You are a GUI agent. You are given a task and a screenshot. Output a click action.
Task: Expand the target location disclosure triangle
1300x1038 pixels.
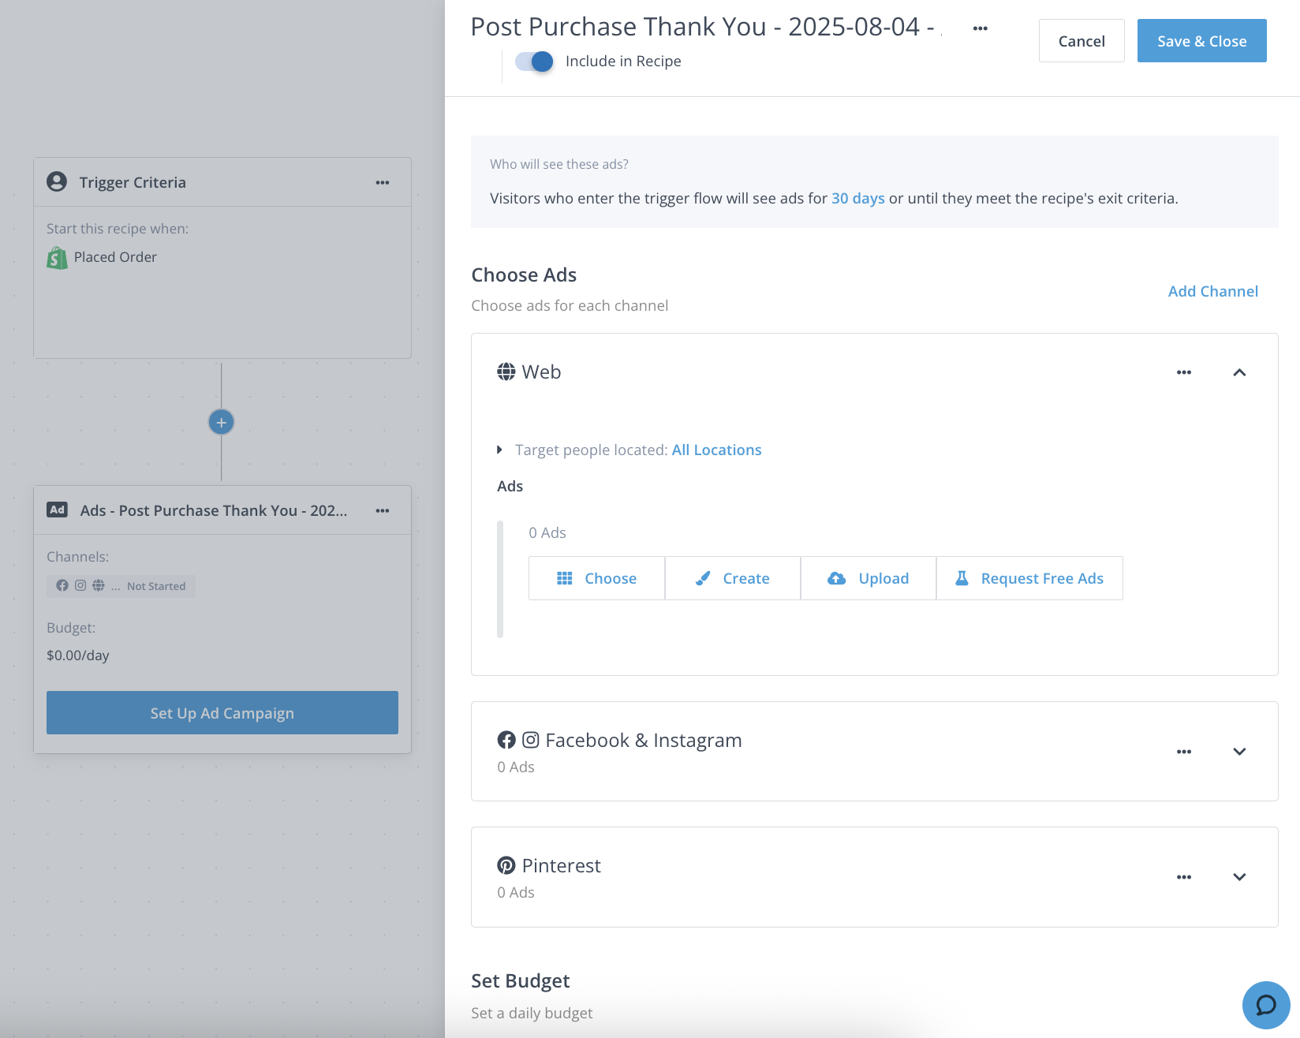499,450
